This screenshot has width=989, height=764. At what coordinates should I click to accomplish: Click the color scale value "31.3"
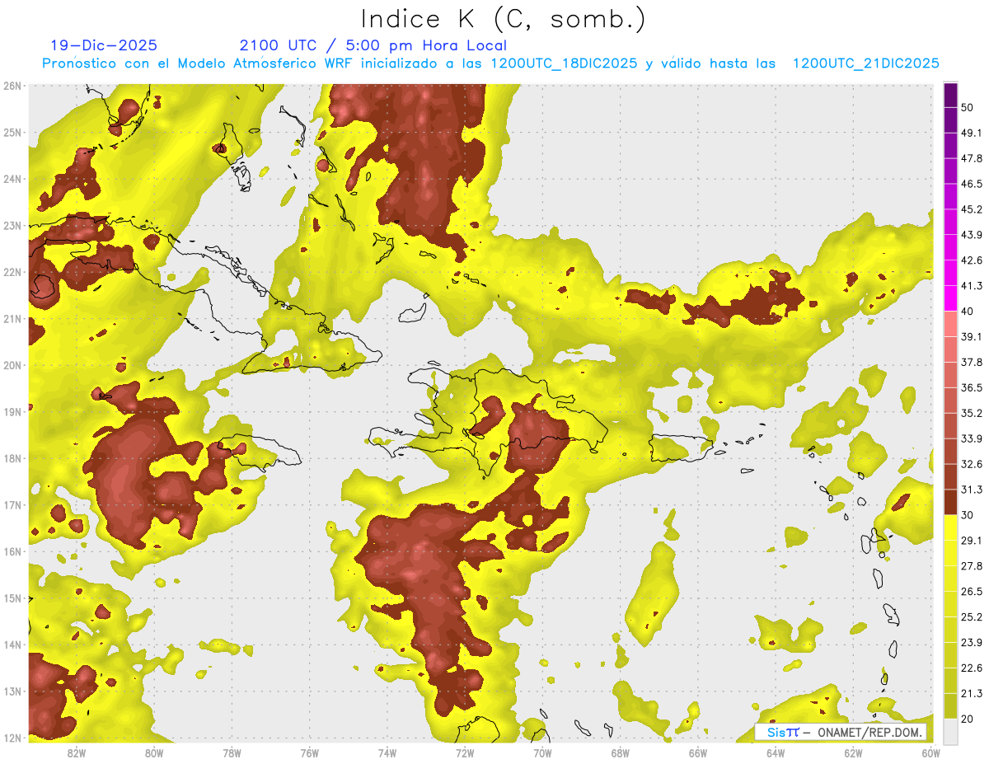[972, 490]
